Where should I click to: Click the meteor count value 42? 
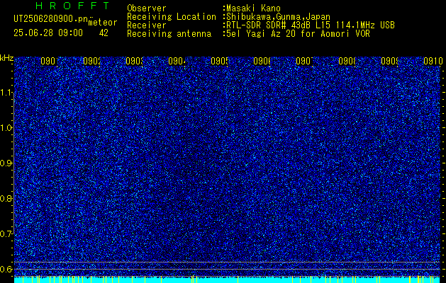point(104,33)
